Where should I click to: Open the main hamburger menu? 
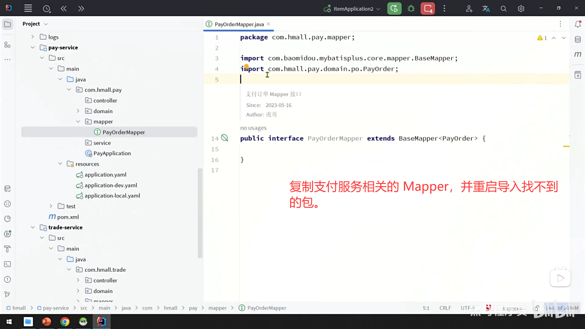click(x=28, y=8)
